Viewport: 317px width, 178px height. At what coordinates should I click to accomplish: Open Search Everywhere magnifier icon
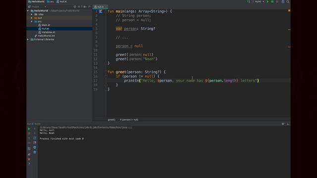(288, 1)
